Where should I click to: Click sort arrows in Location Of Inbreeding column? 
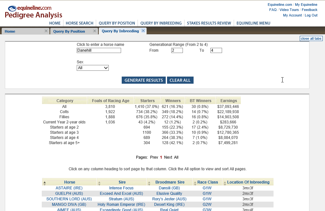(x=224, y=183)
